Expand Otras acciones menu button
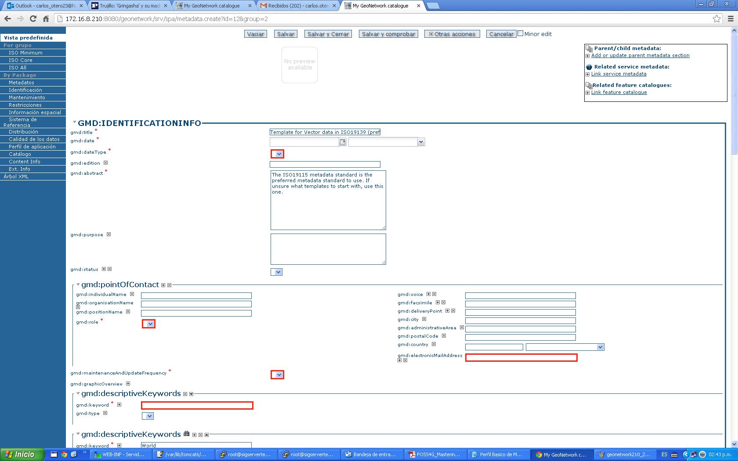The height and width of the screenshot is (461, 738). point(452,34)
